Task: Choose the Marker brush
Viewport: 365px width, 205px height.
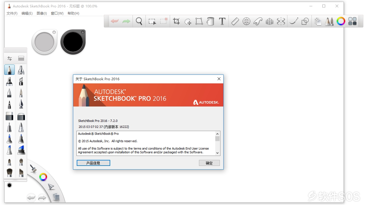Action: tap(9, 81)
